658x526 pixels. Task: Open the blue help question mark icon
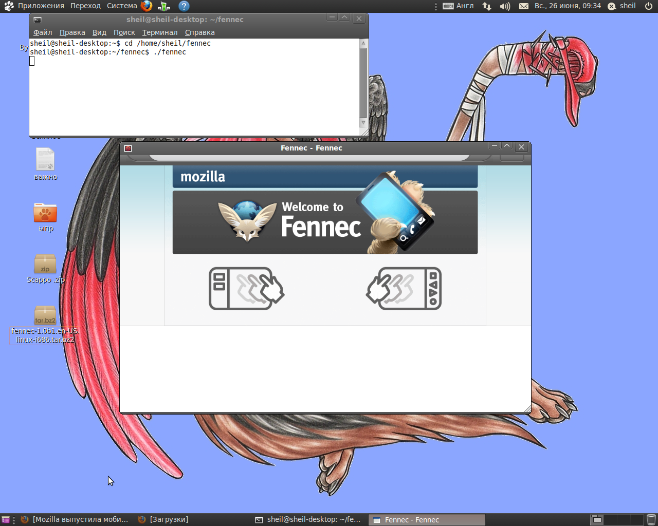[x=184, y=6]
